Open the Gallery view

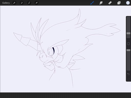click(x=6, y=3)
